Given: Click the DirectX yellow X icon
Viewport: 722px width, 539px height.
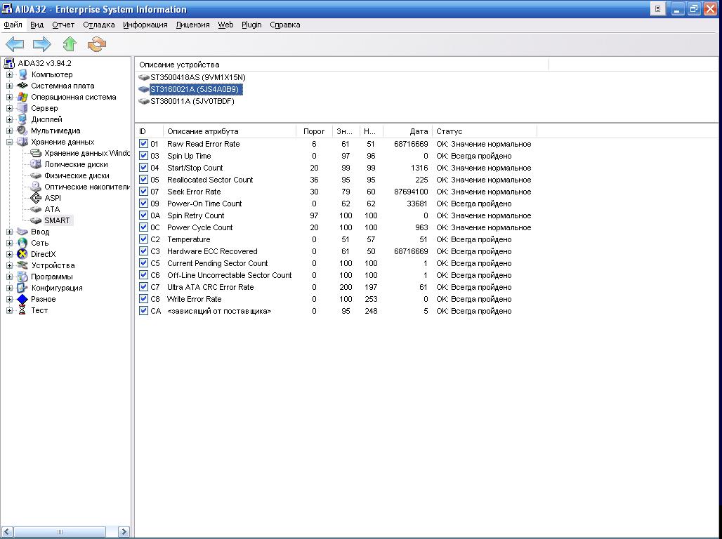Looking at the screenshot, I should tap(22, 254).
